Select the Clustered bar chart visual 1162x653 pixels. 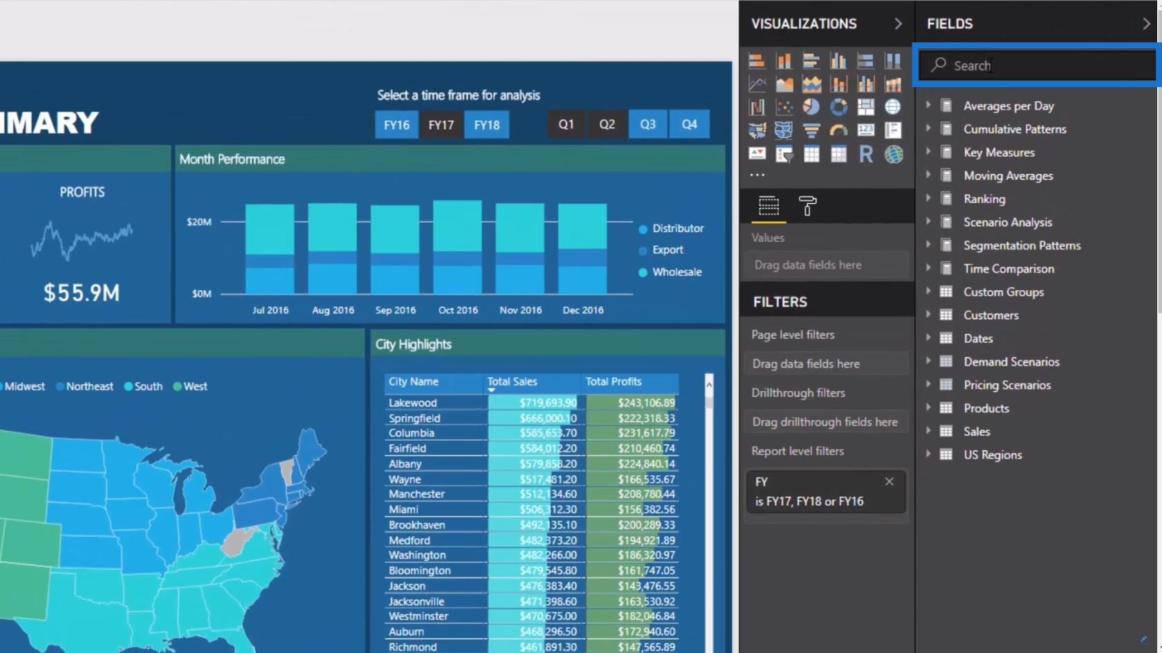coord(811,61)
